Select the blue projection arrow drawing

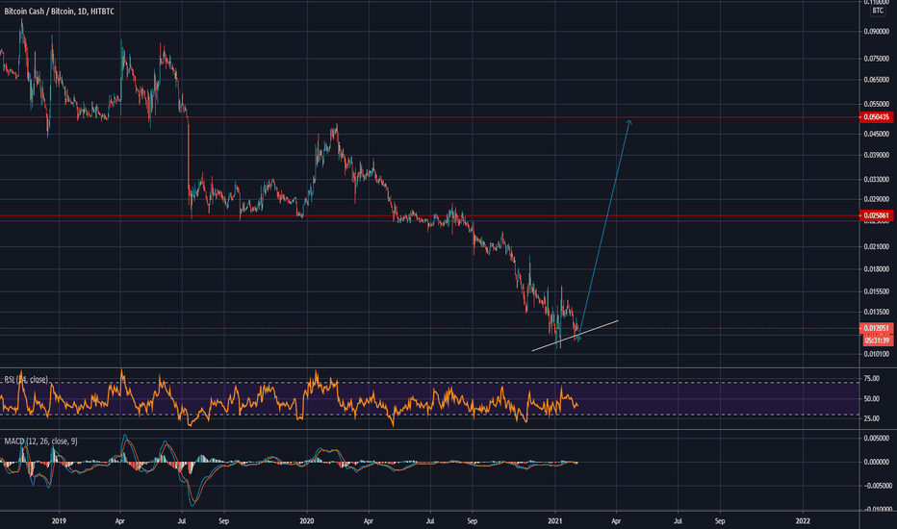coord(606,223)
